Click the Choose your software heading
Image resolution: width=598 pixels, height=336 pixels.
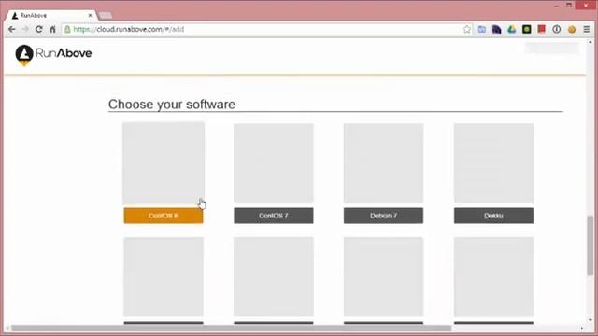click(172, 105)
